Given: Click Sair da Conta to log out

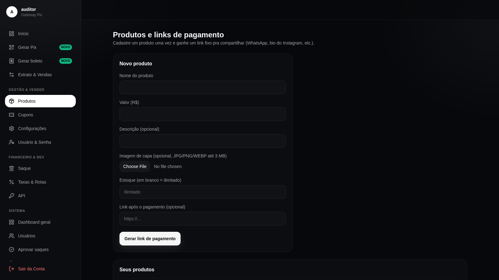Looking at the screenshot, I should click(x=40, y=269).
